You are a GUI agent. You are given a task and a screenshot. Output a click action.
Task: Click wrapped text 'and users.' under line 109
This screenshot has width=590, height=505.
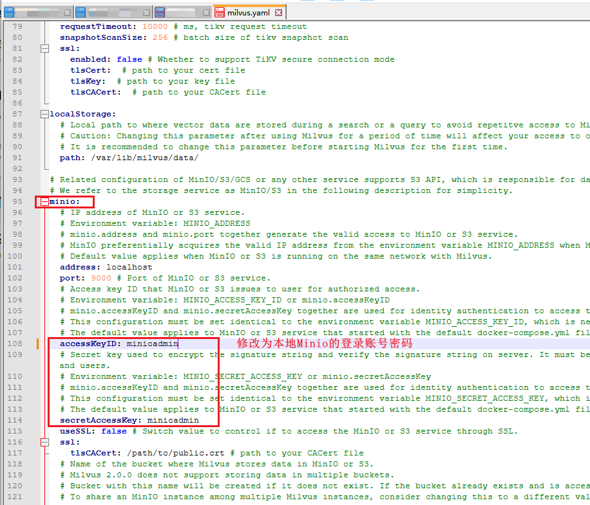pyautogui.click(x=84, y=365)
